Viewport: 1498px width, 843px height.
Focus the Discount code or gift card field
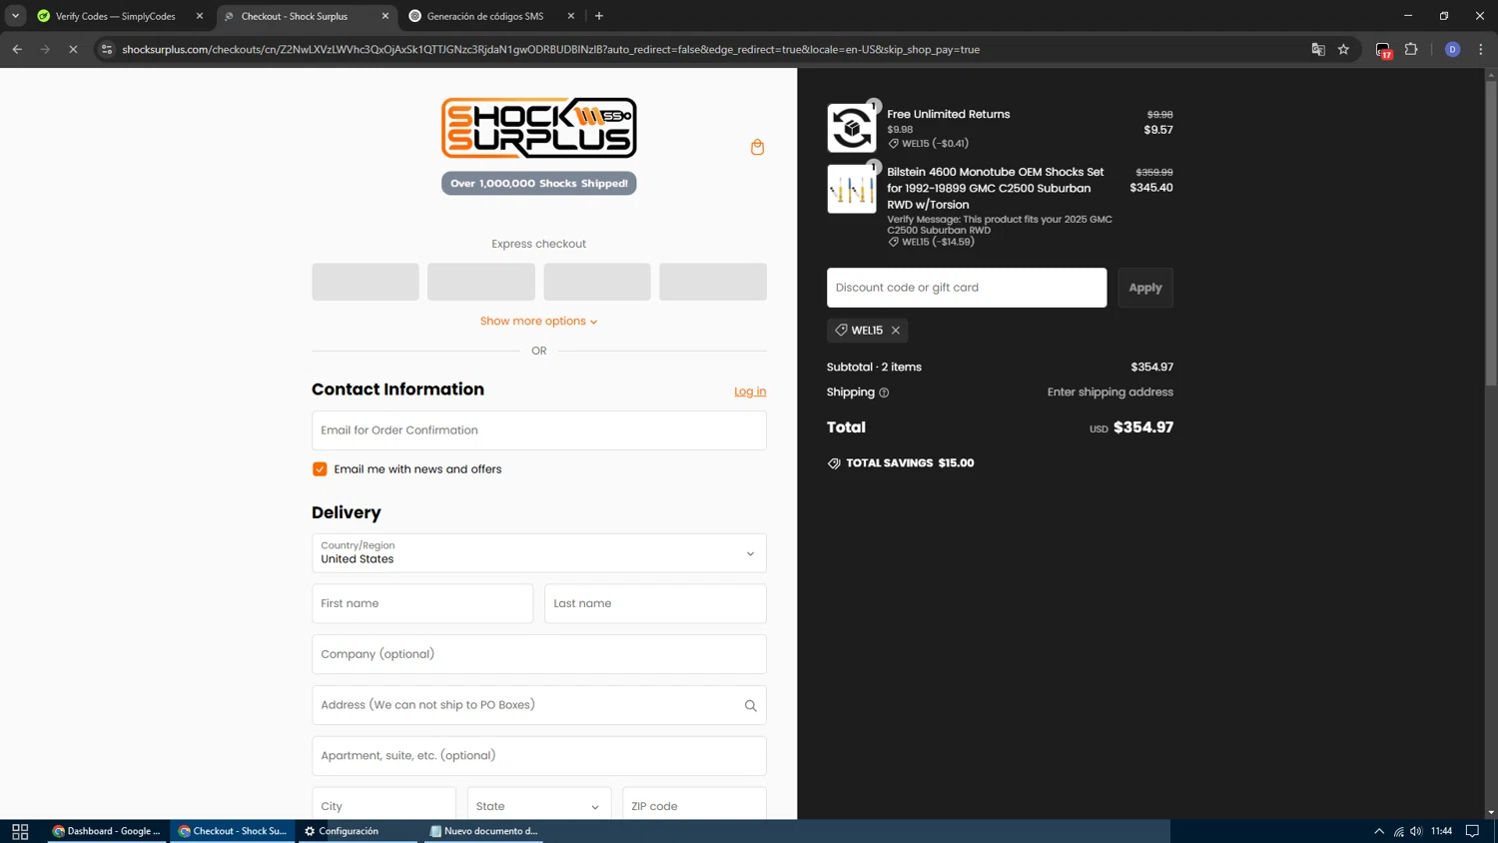coord(967,288)
